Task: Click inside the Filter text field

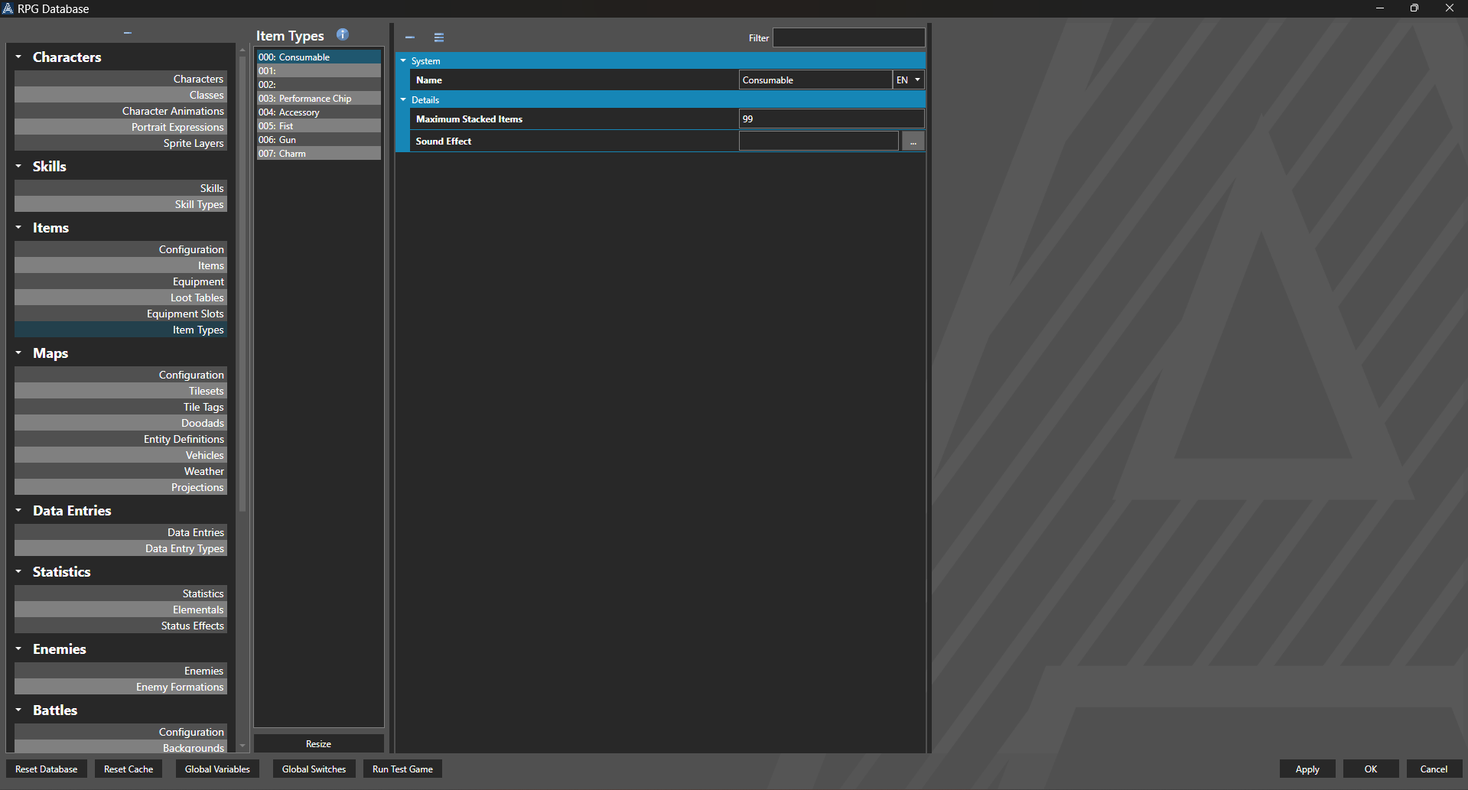Action: tap(848, 37)
